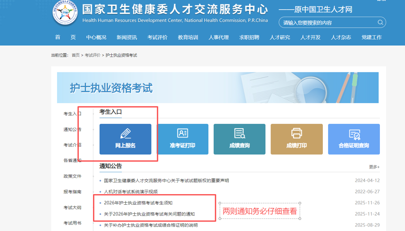
Task: Click the 网上报名 pencil icon tile
Action: click(x=125, y=134)
